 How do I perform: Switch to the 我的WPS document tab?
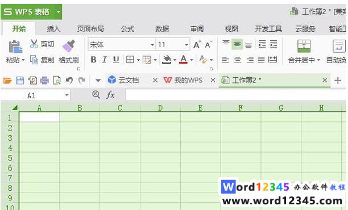click(188, 80)
